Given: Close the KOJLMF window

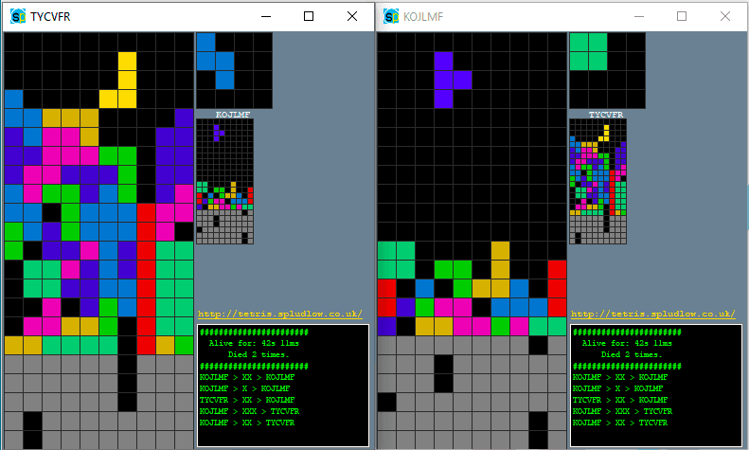Looking at the screenshot, I should coord(725,16).
